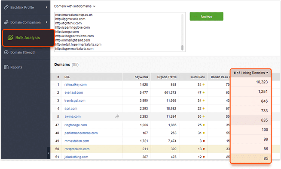281x169 pixels.
Task: Click the Backlink Profile chain icon
Action: point(6,7)
